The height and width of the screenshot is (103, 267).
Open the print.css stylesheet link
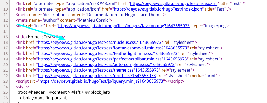pos(97,76)
